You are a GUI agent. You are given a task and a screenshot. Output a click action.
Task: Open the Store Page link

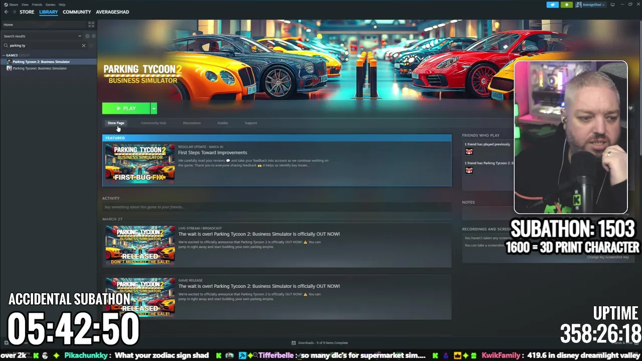[116, 123]
